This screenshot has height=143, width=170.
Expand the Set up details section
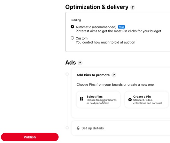tap(121, 128)
